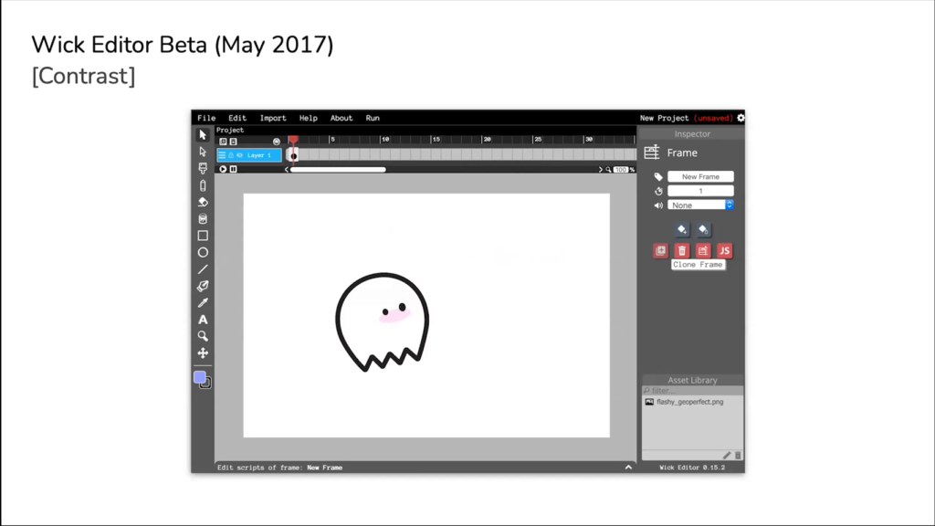This screenshot has width=935, height=526.
Task: Open the Run menu
Action: click(x=373, y=118)
